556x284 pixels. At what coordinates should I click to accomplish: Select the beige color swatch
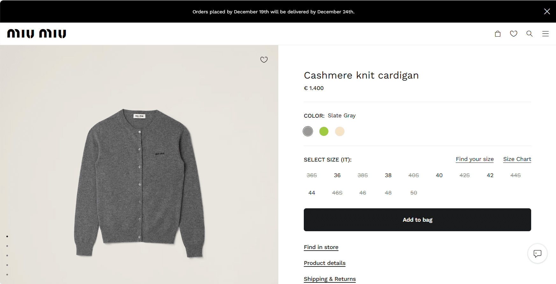[x=340, y=131]
